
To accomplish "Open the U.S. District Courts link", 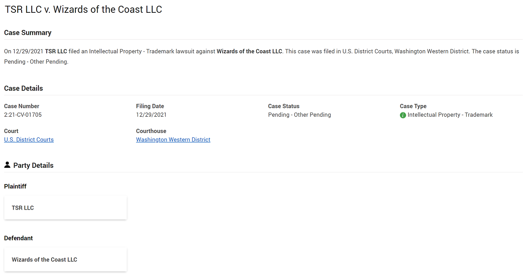I will [29, 140].
